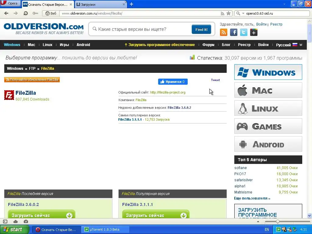The height and width of the screenshot is (234, 312).
Task: Click the FileZilla red logo icon
Action: coord(9,95)
